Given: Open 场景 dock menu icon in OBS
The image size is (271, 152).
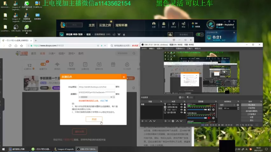Looking at the screenshot, I should pyautogui.click(x=161, y=102).
